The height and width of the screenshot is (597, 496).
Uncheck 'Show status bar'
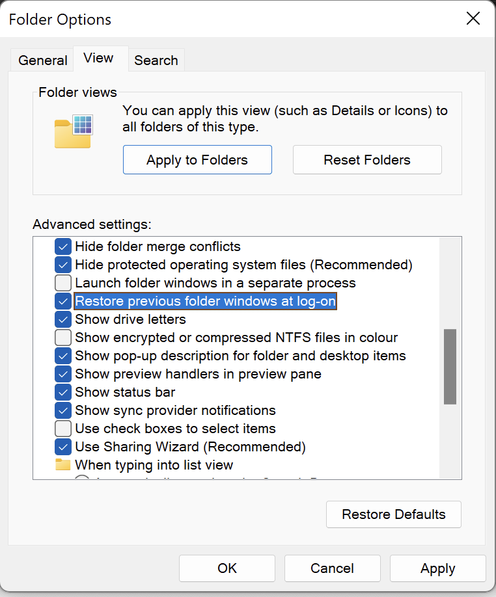(x=62, y=392)
